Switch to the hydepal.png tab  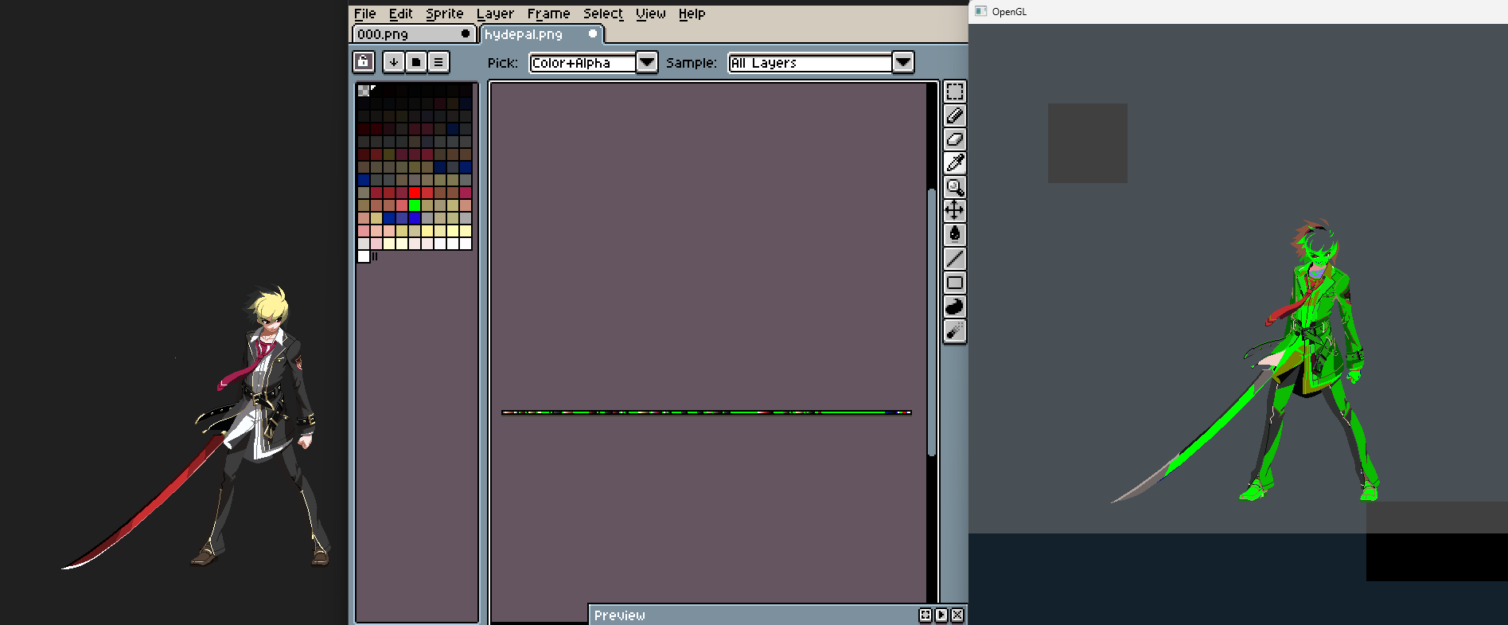coord(542,34)
